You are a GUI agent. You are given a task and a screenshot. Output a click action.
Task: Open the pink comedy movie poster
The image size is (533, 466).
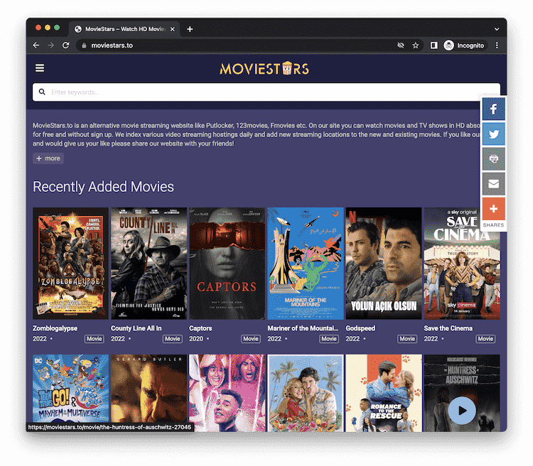(x=227, y=394)
